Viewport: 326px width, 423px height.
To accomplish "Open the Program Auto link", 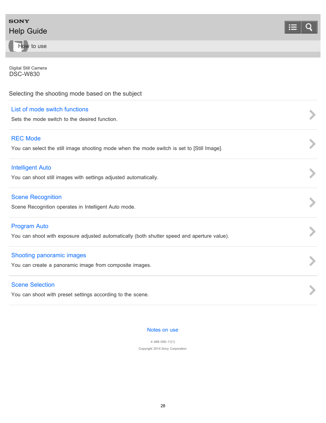I will tap(30, 226).
